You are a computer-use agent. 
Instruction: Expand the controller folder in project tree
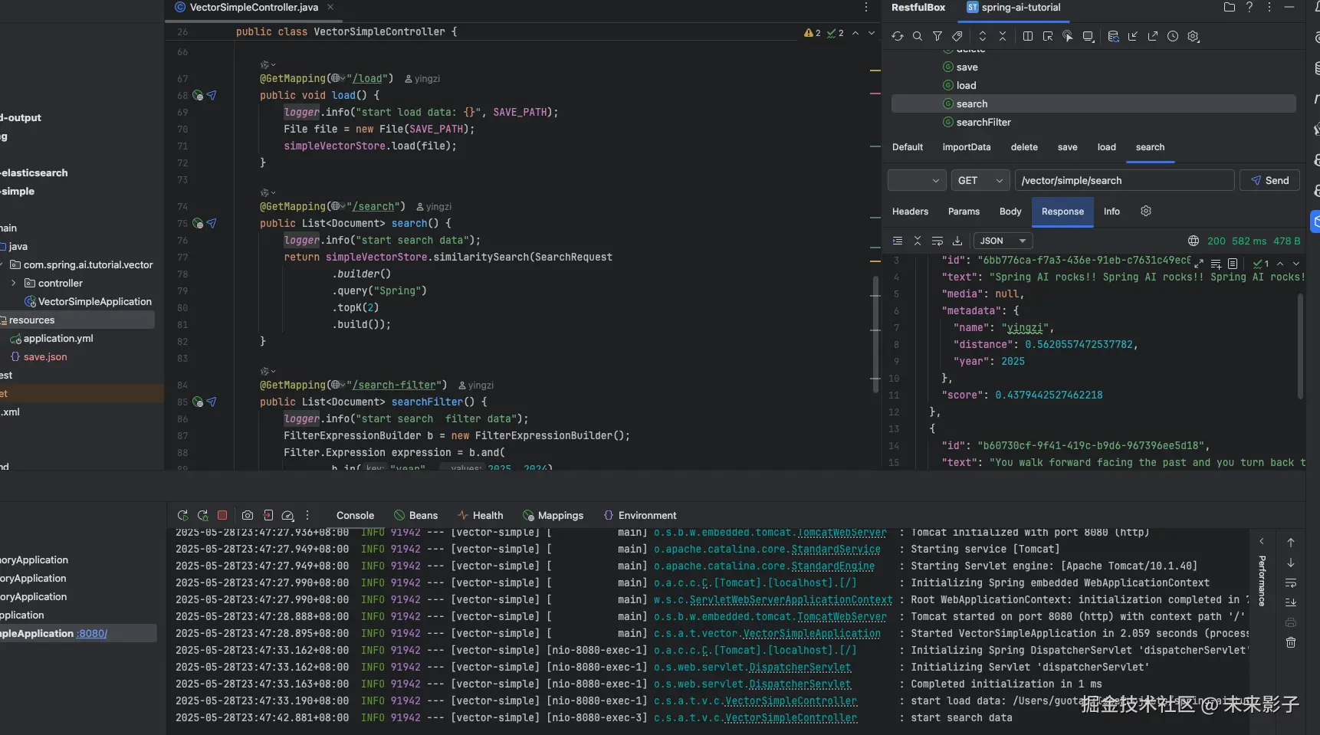click(x=14, y=283)
